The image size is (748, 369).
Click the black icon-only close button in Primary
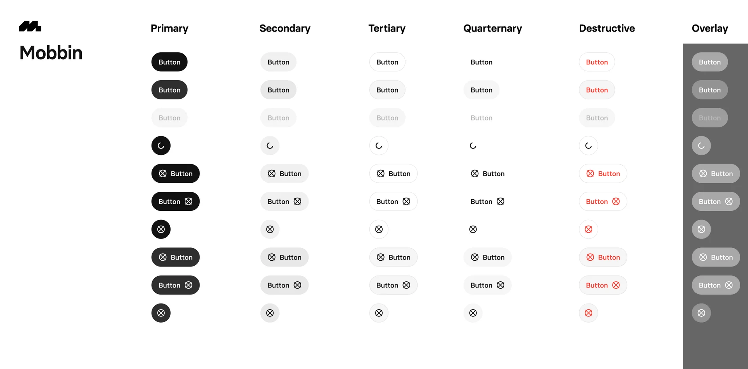coord(161,229)
